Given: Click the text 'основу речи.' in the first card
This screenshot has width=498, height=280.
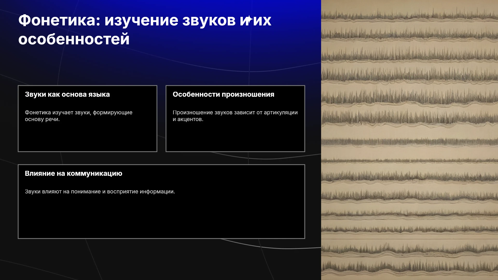Looking at the screenshot, I should pos(42,119).
